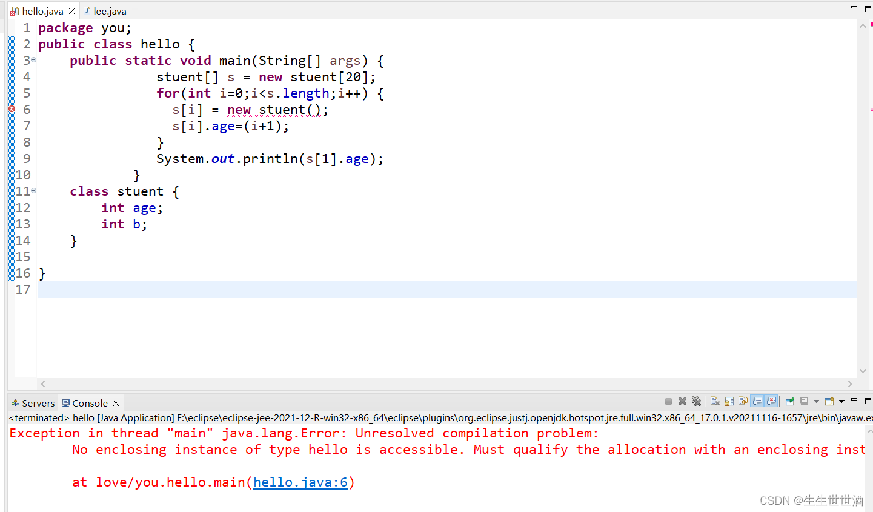This screenshot has height=512, width=873.
Task: Toggle Show Console When Standard Out Changes
Action: coord(757,401)
